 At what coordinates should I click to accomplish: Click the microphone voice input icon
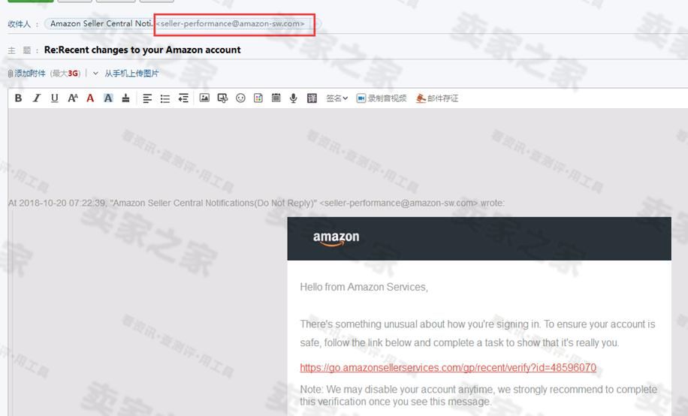point(294,98)
